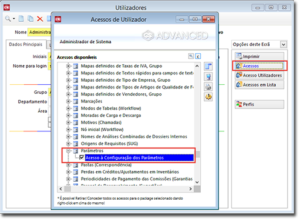Click the icon beside Motivos (Chamadas) in the tree
300x221 pixels.
click(x=76, y=122)
